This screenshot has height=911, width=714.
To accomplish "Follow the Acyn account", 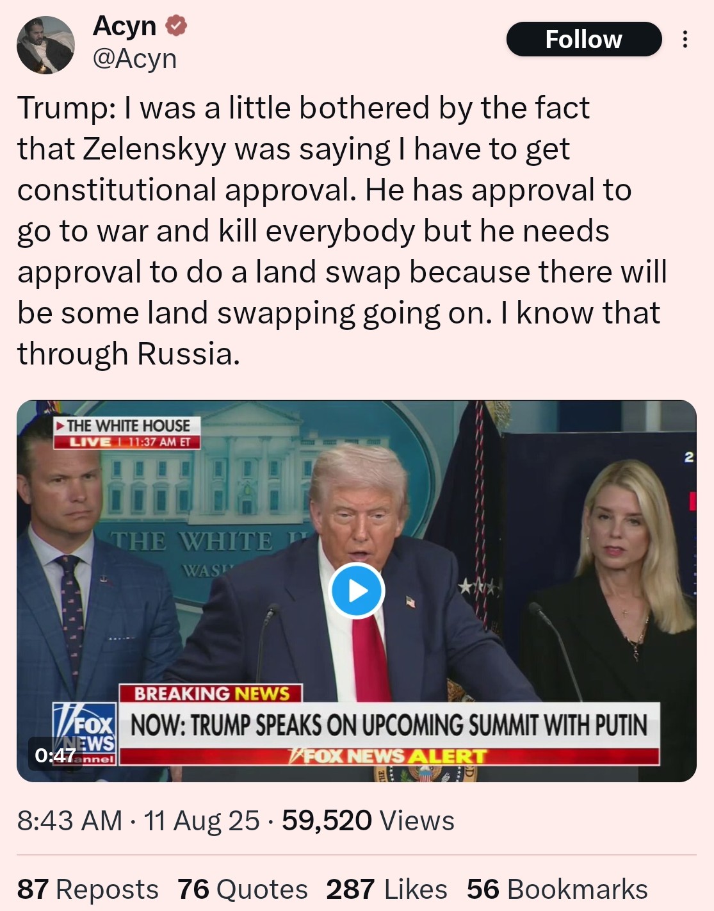I will click(583, 39).
